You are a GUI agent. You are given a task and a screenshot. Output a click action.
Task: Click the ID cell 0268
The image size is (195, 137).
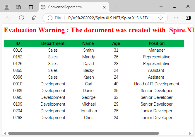[18, 117]
